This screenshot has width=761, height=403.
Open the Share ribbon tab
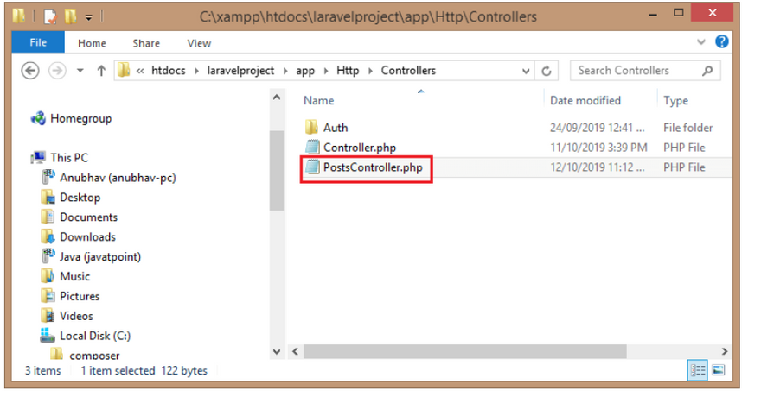tap(146, 43)
